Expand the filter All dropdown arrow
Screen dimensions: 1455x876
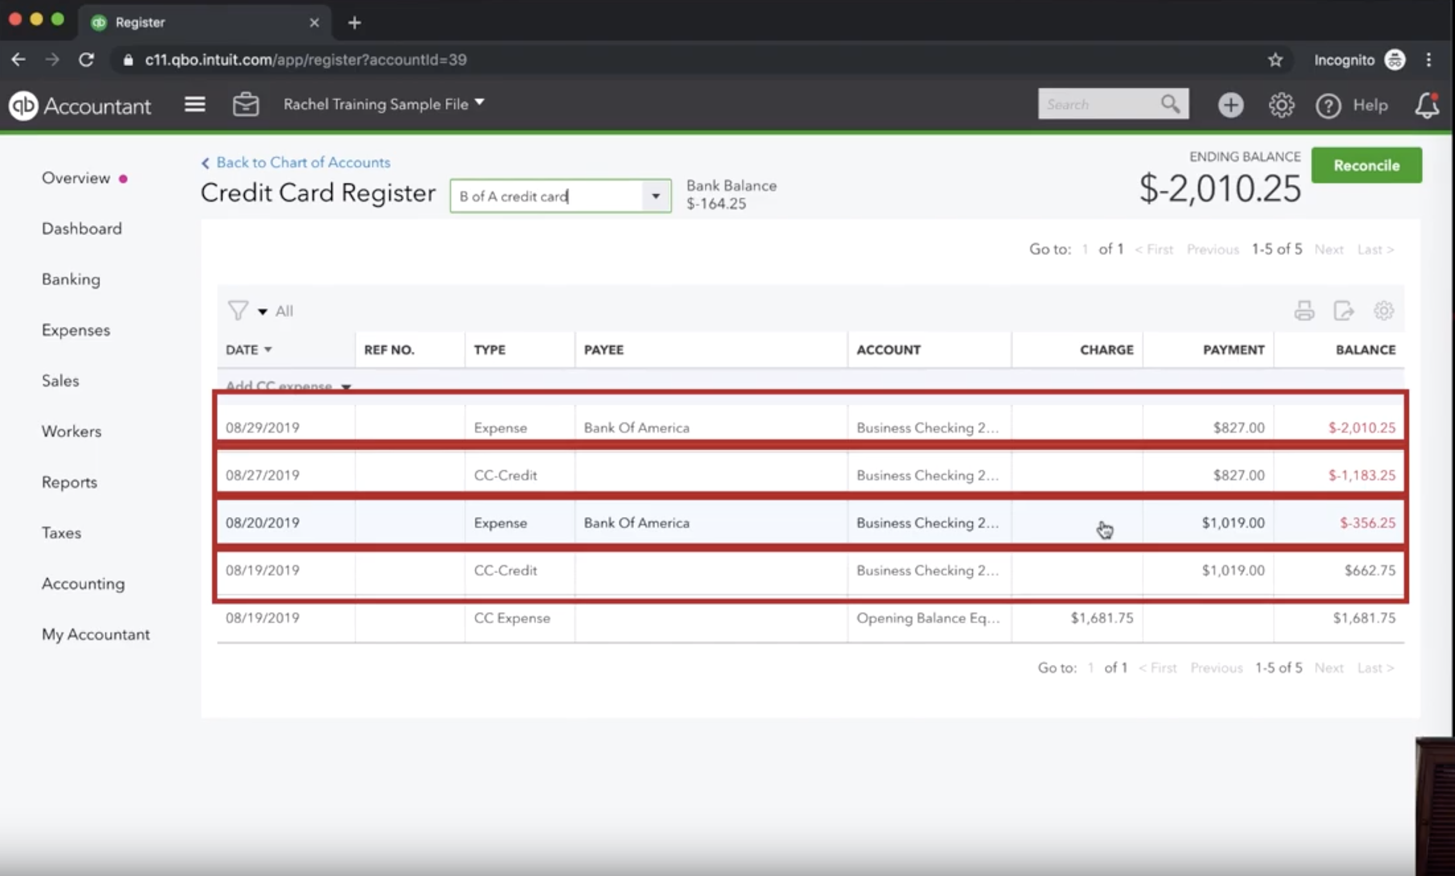click(x=262, y=312)
